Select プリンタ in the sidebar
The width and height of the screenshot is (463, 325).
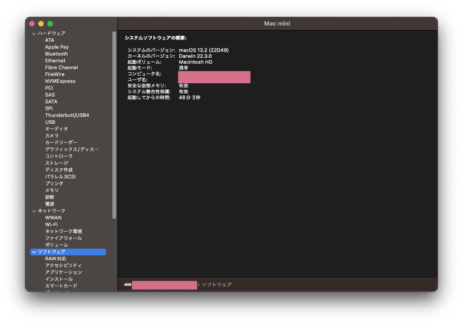[54, 183]
